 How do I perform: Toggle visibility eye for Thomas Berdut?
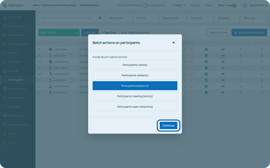[x=223, y=74]
